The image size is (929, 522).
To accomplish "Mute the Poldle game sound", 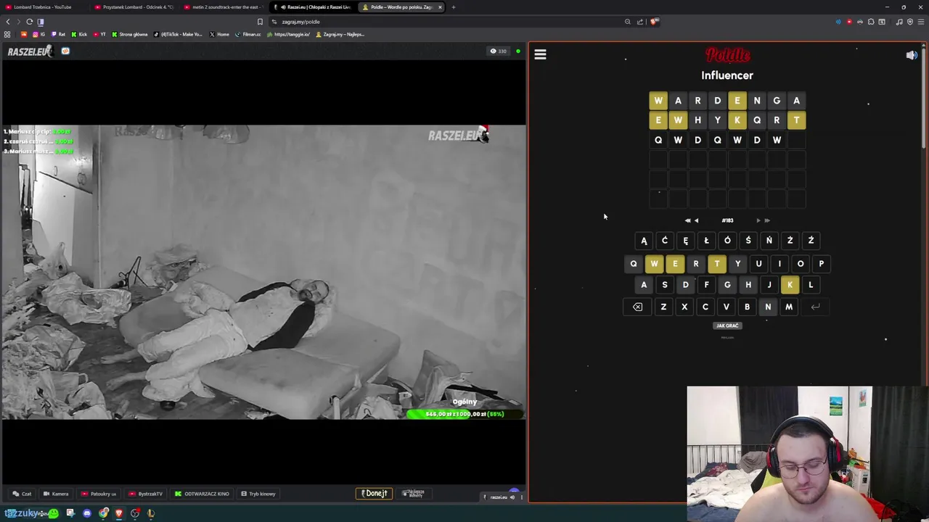I will click(x=912, y=55).
